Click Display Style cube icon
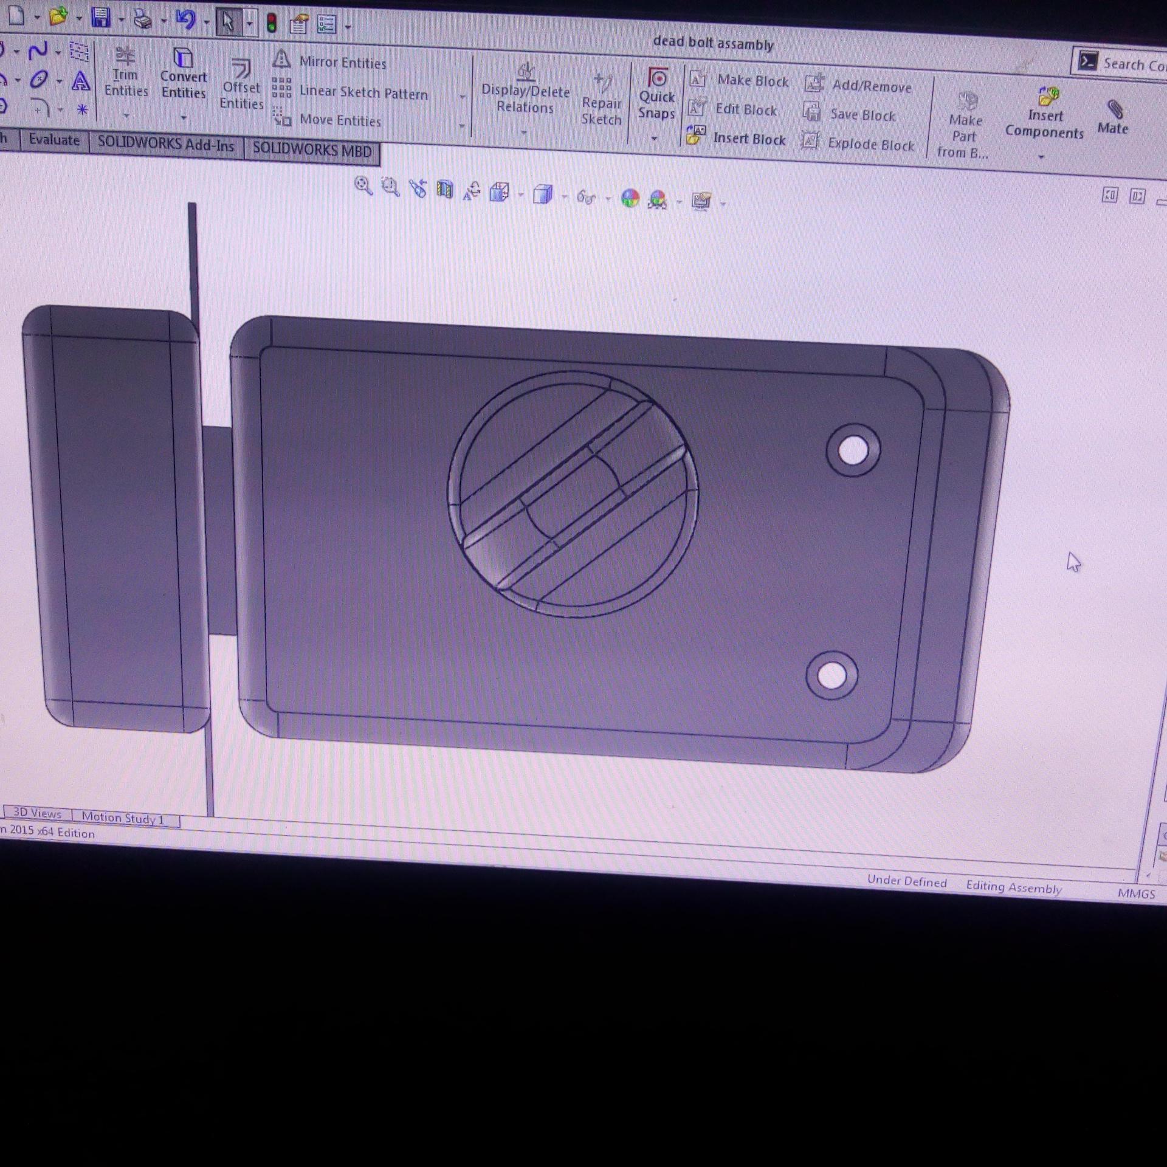 [x=542, y=194]
